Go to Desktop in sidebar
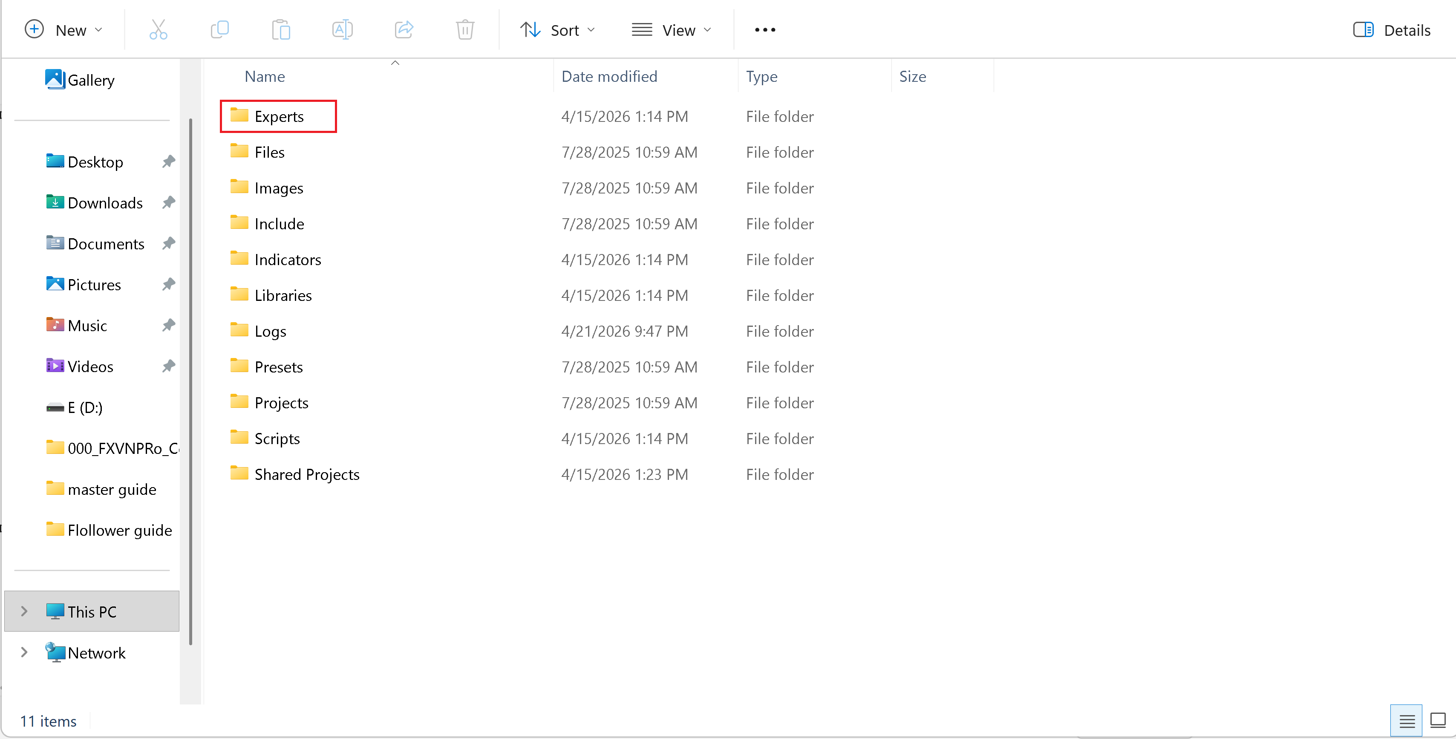Image resolution: width=1456 pixels, height=739 pixels. [x=84, y=162]
